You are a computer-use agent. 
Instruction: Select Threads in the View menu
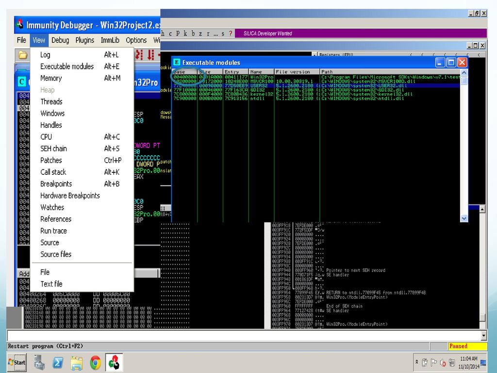pos(82,102)
